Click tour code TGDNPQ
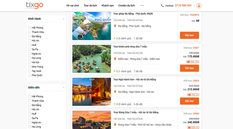The image size is (233, 129). [194, 15]
